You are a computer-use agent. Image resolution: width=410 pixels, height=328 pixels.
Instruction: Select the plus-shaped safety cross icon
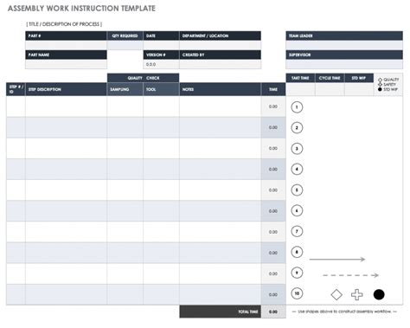357,294
